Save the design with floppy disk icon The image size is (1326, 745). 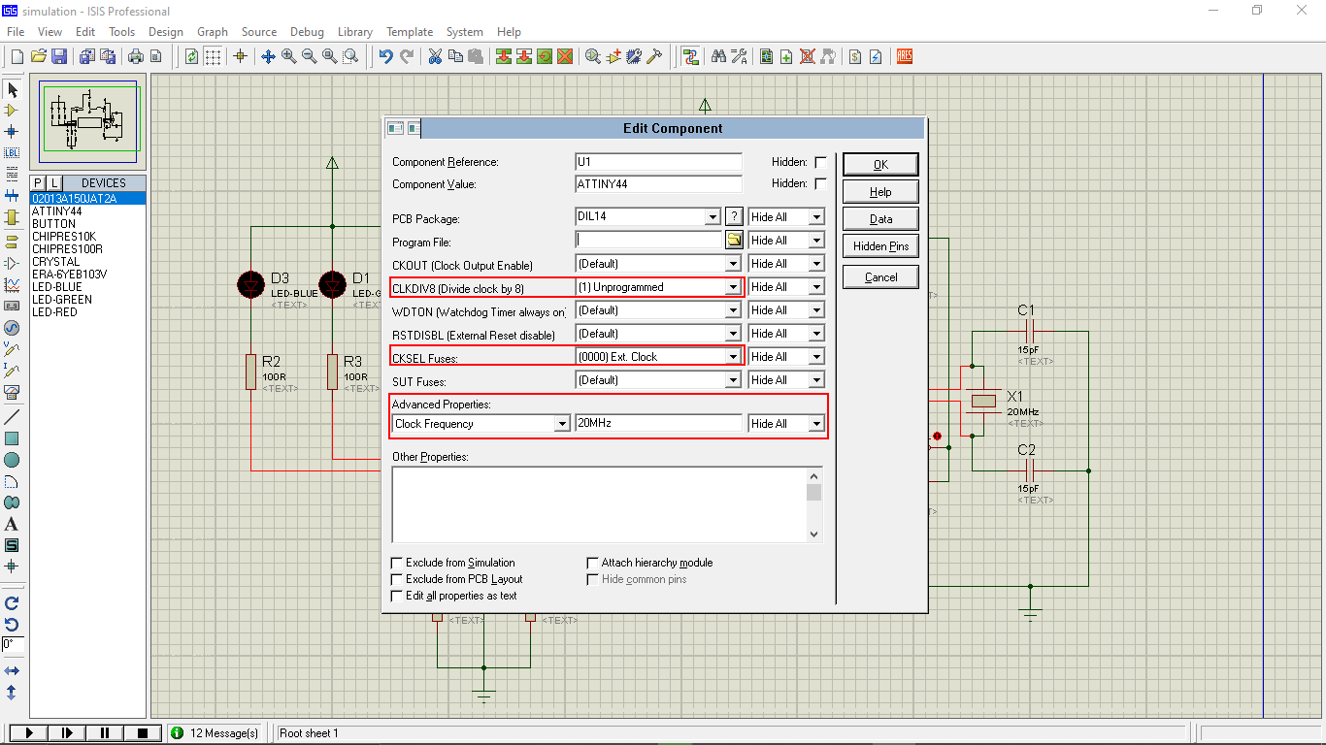click(x=59, y=57)
